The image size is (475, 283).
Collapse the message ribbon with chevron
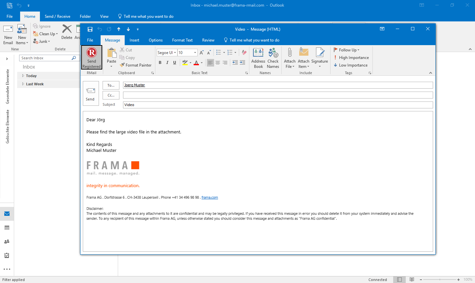coord(430,73)
